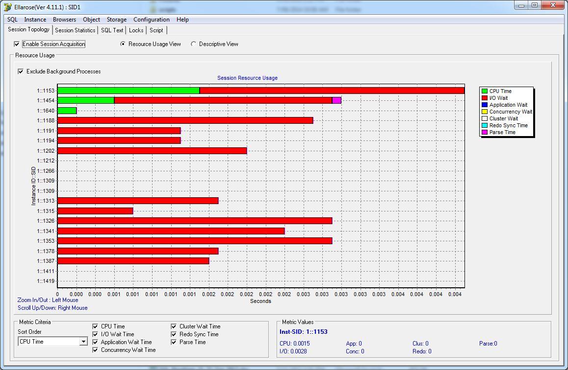Click the CPU Time green legend swatch
This screenshot has height=370, width=568.
tap(484, 91)
